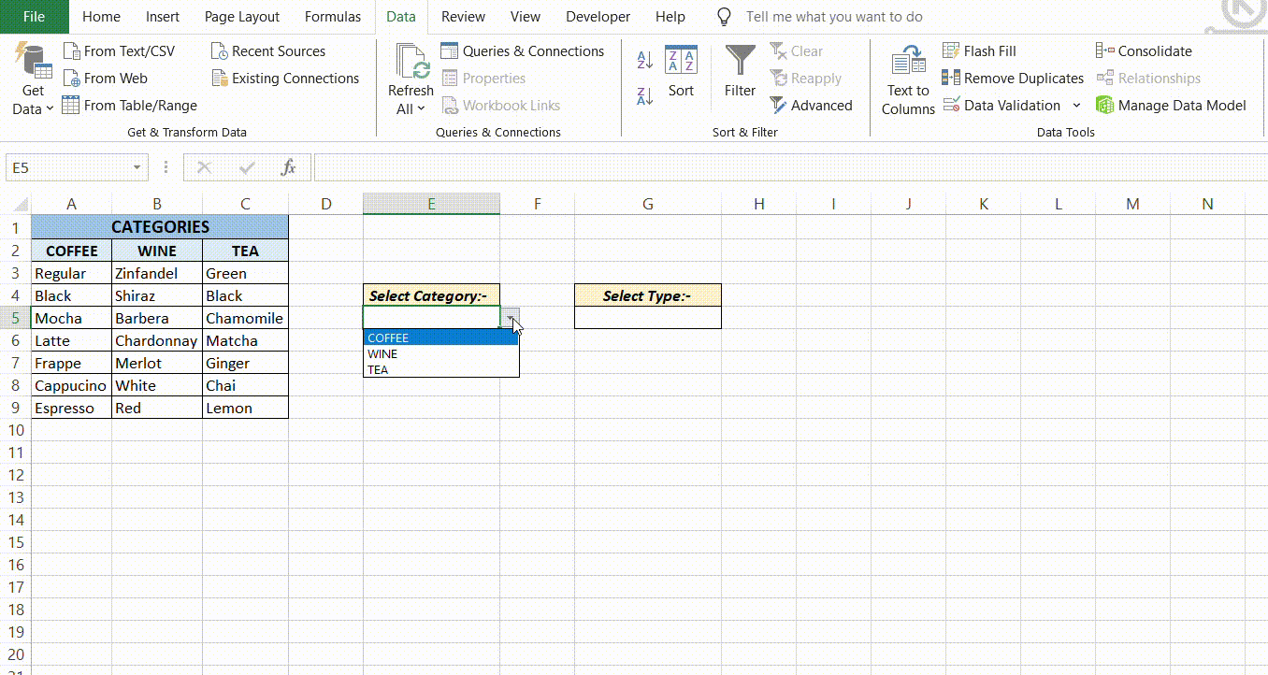Switch to the View tab
Image resolution: width=1268 pixels, height=675 pixels.
tap(526, 17)
